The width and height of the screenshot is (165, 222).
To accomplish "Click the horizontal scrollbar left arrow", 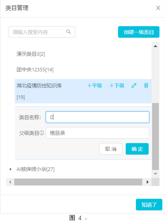I will tap(10, 182).
